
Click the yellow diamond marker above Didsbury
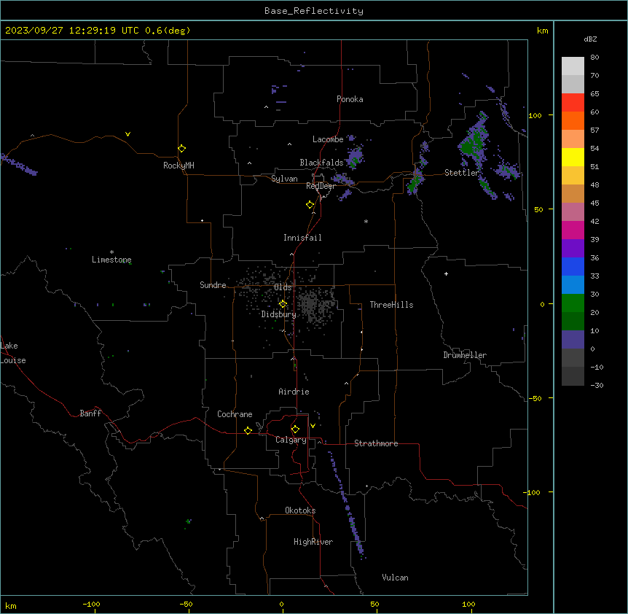click(283, 304)
